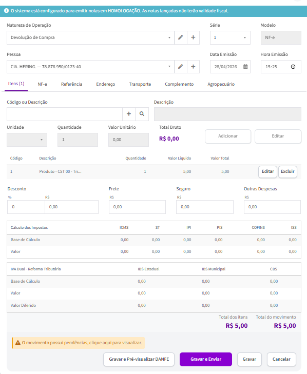The image size is (307, 374).
Task: Open the Unidade dropdown
Action: coord(27,140)
